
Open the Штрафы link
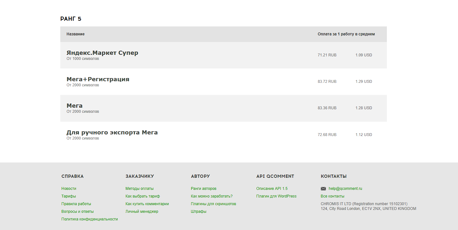tap(199, 212)
